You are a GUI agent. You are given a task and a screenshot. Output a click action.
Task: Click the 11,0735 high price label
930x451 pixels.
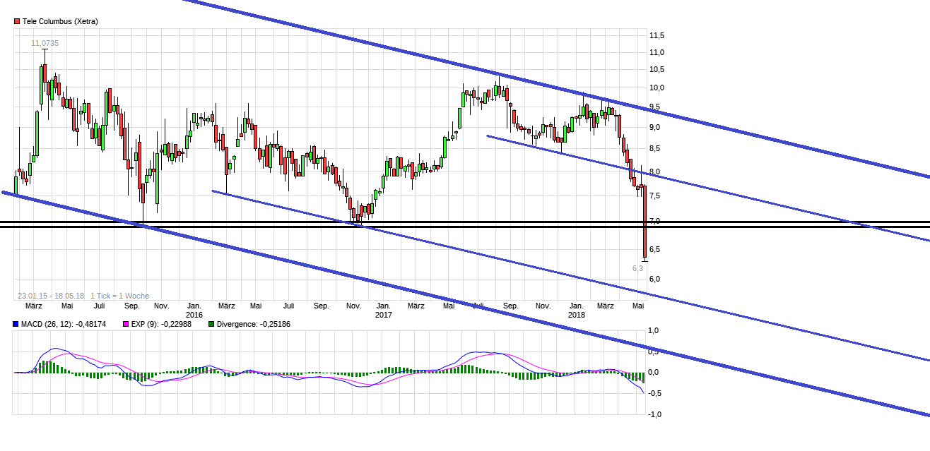tap(45, 44)
